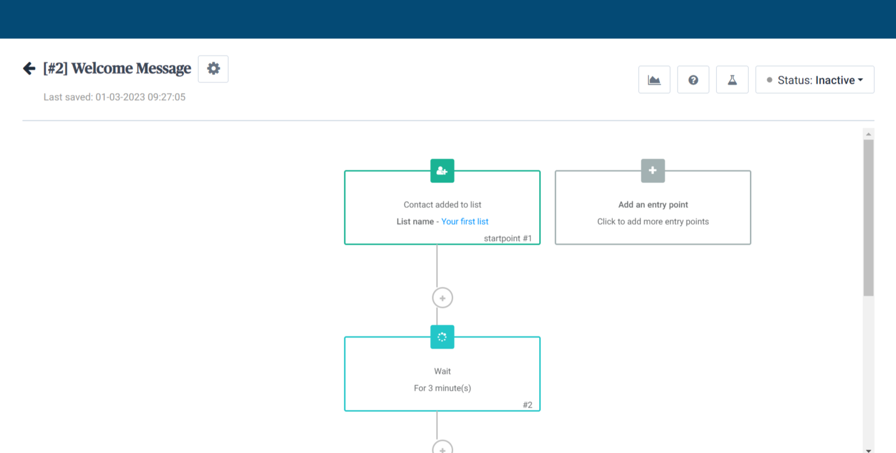896x453 pixels.
Task: Select the 'Contact added to list' card text
Action: 442,205
